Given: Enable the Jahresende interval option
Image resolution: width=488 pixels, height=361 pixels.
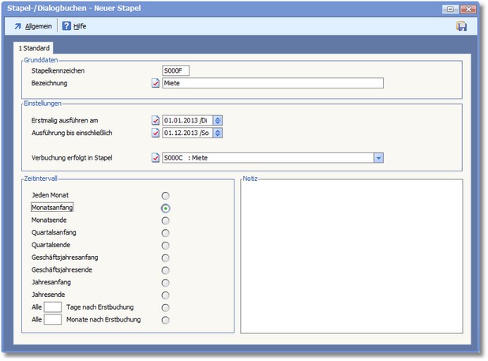Looking at the screenshot, I should tap(165, 295).
